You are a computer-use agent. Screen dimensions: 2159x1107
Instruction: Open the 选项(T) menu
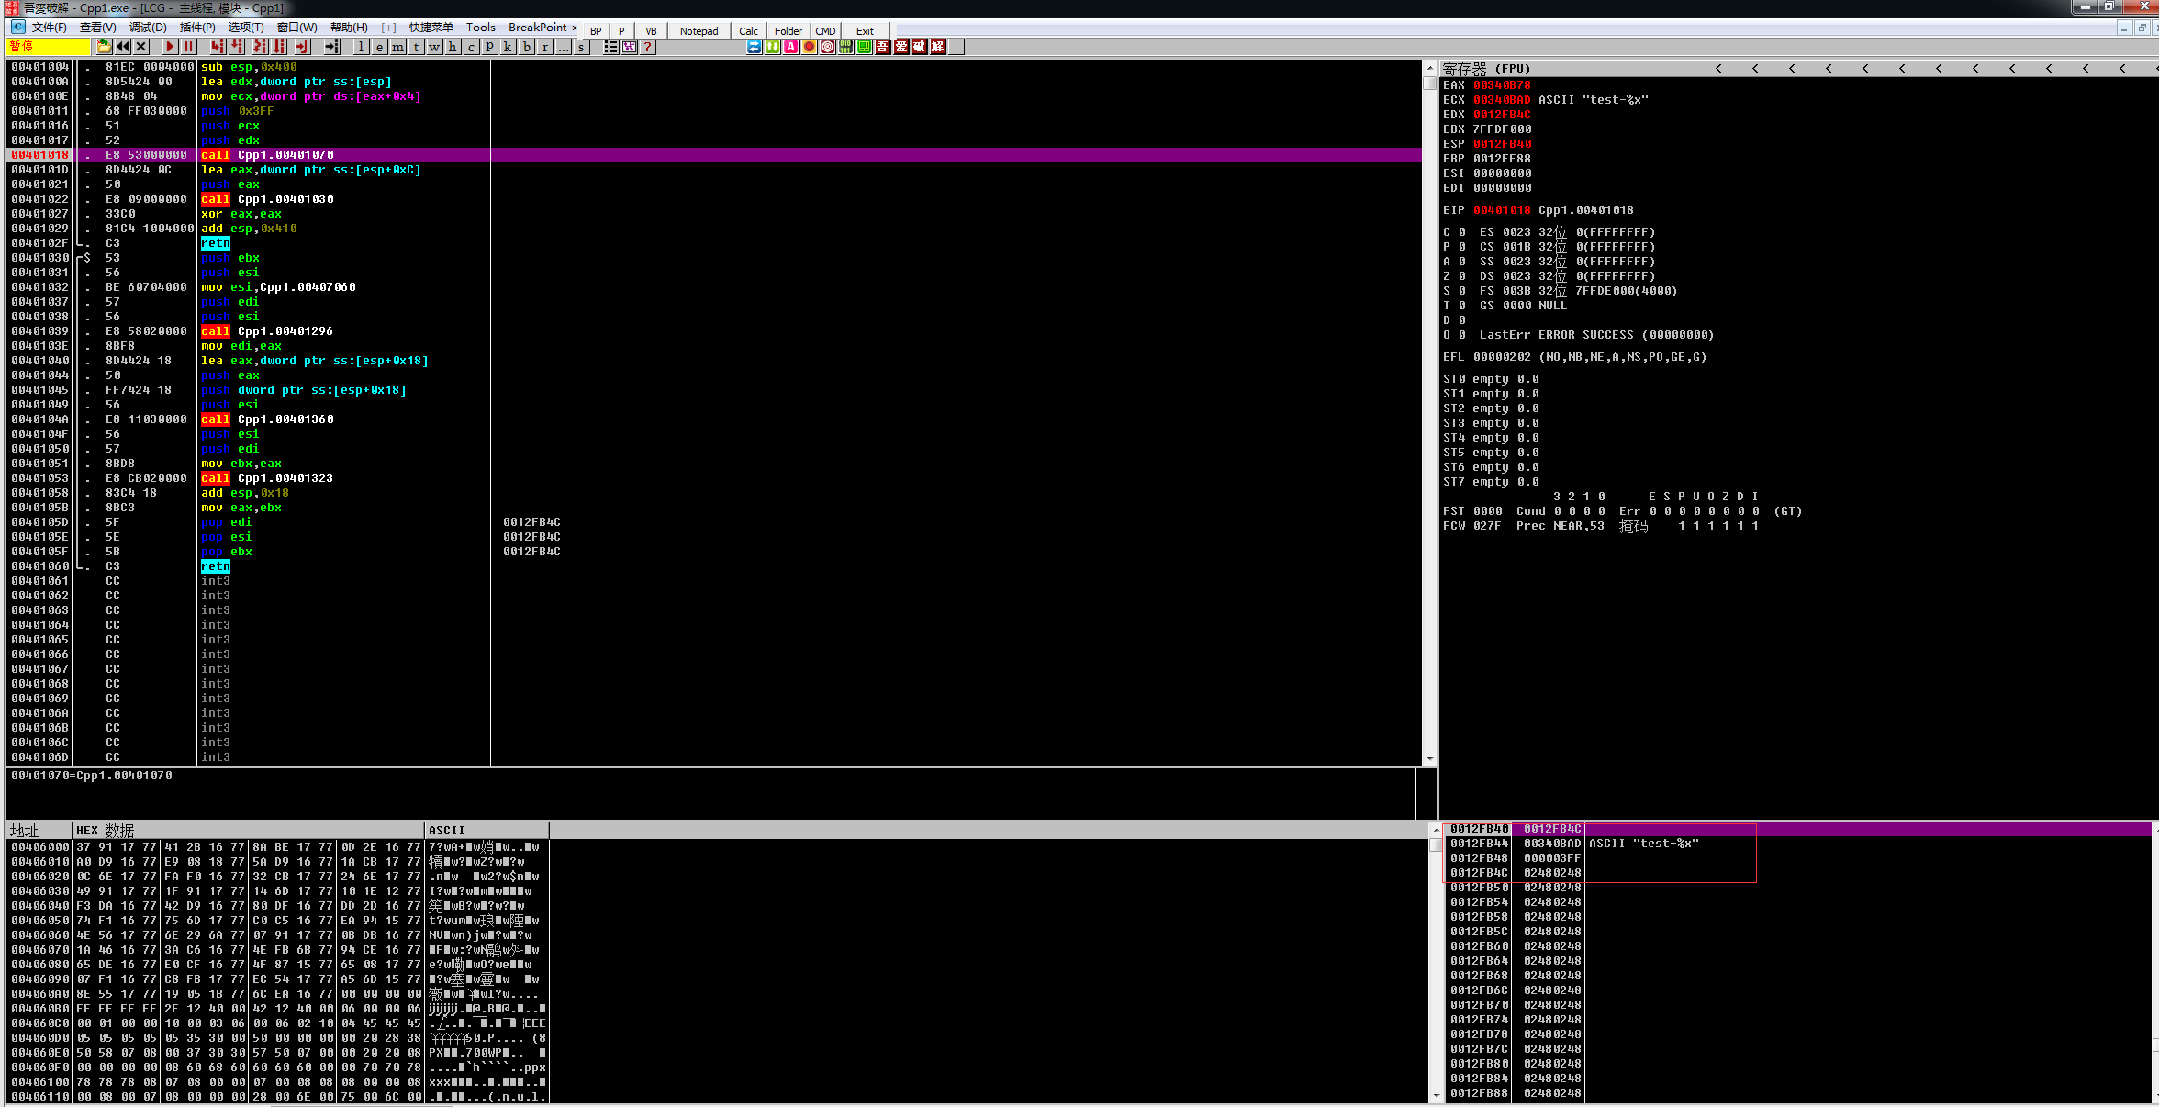[x=246, y=28]
